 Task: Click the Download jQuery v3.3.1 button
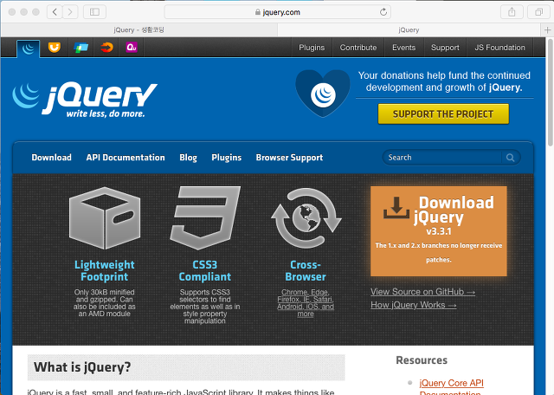click(439, 231)
